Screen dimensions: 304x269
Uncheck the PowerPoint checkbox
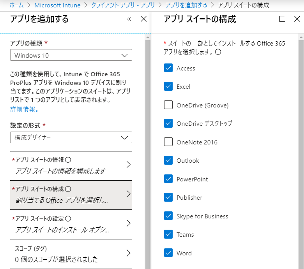[168, 179]
